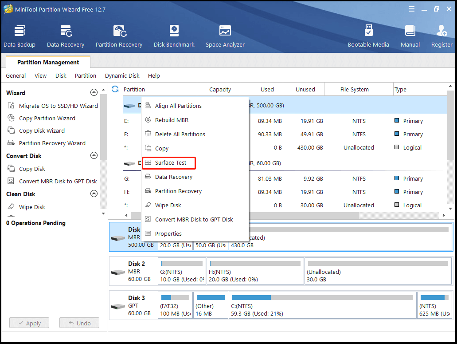The height and width of the screenshot is (344, 457).
Task: Open the Disk menu
Action: (61, 75)
